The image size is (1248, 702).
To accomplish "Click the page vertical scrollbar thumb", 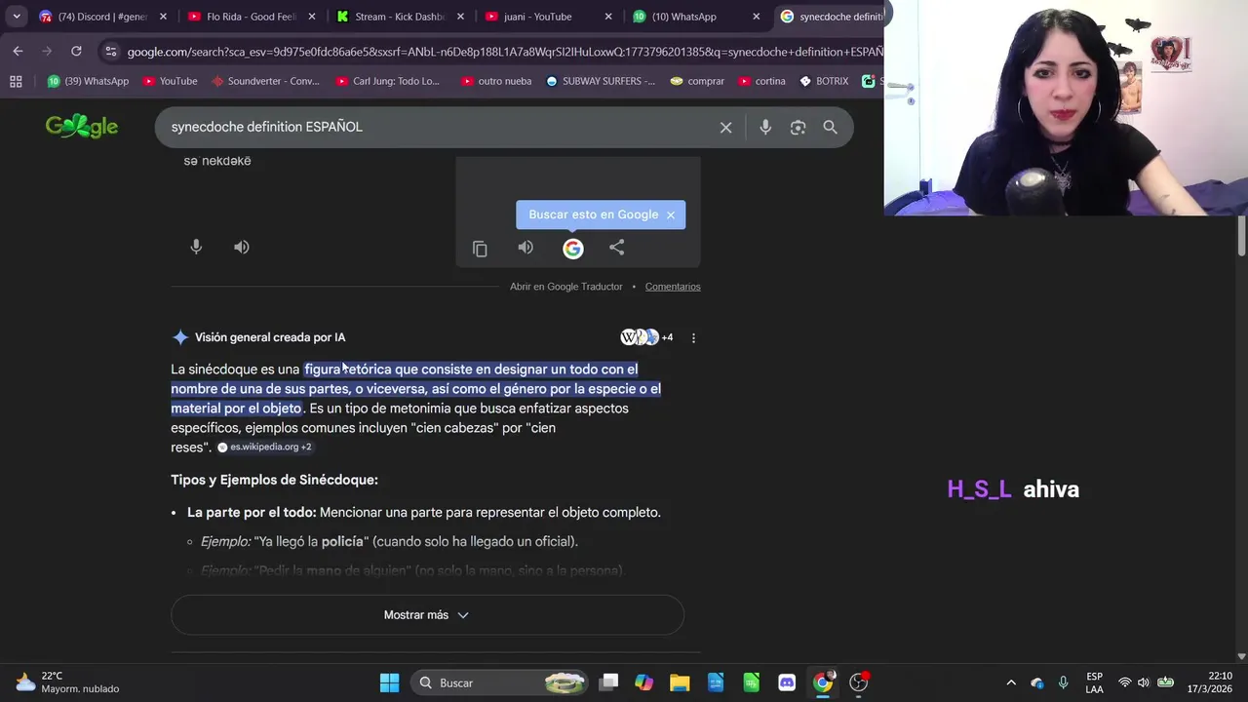I will (1242, 236).
